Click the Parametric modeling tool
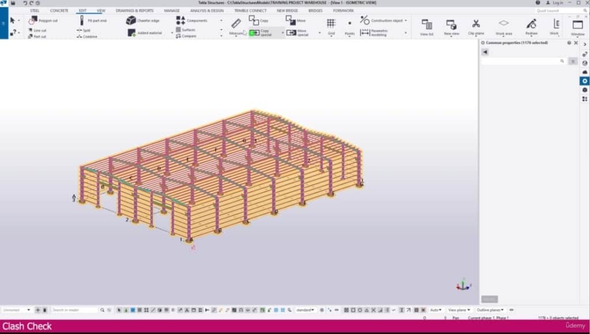Screen dimensions: 590x334 point(374,33)
